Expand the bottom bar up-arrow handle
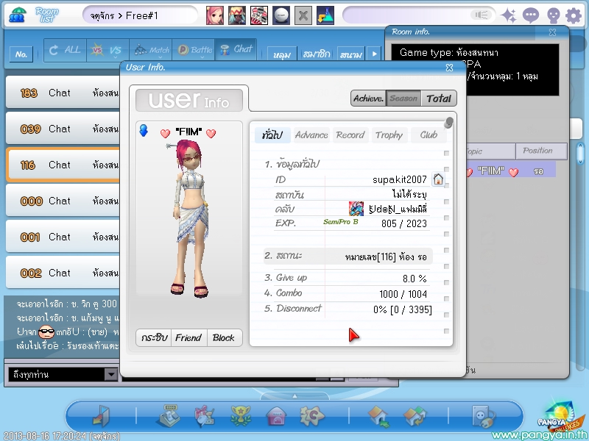Image resolution: width=589 pixels, height=441 pixels. pyautogui.click(x=294, y=396)
